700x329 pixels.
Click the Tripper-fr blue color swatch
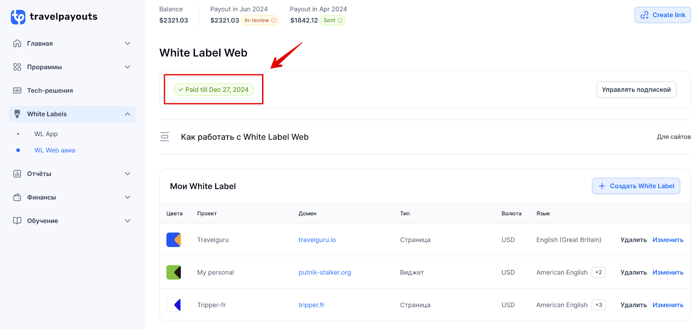(x=174, y=305)
